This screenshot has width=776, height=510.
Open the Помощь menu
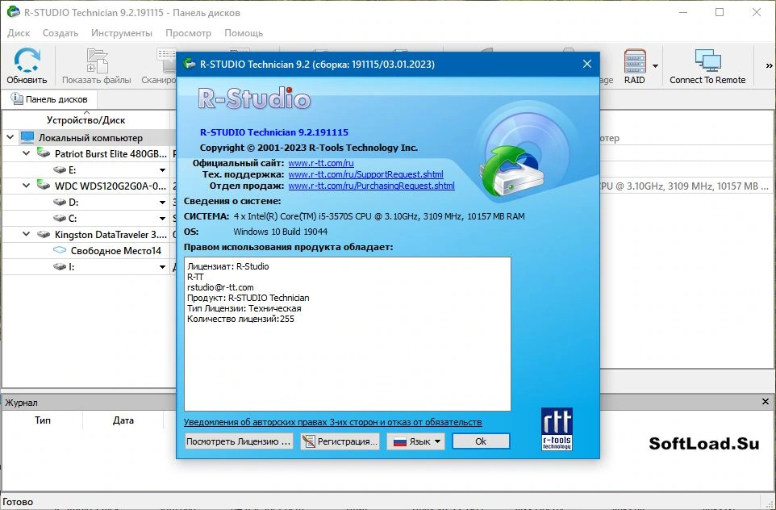pyautogui.click(x=244, y=33)
